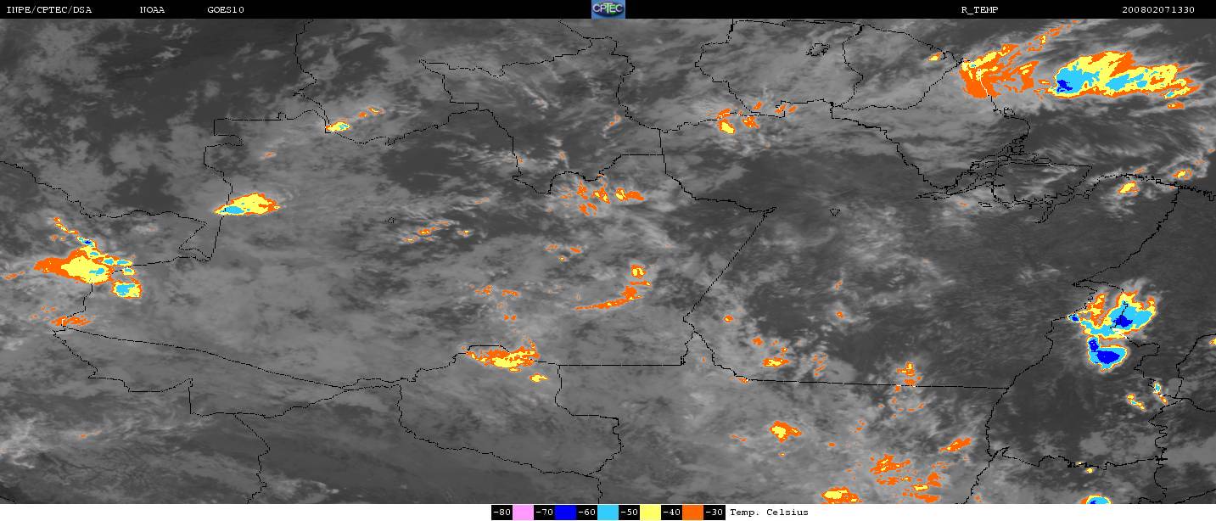Click the 200802071330 timestamp
This screenshot has width=1216, height=521.
1158,9
